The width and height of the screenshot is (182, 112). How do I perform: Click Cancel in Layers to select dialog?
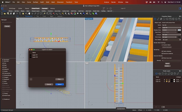click(x=49, y=84)
